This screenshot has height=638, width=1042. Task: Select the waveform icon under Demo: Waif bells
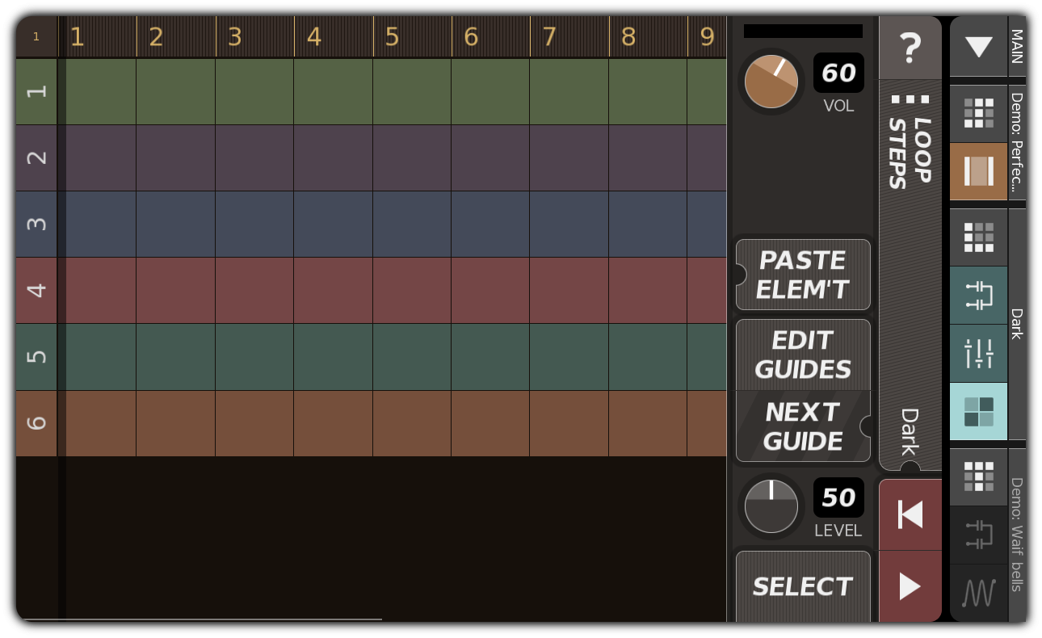978,594
